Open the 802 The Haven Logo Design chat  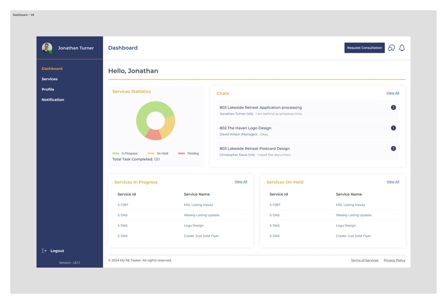click(308, 131)
